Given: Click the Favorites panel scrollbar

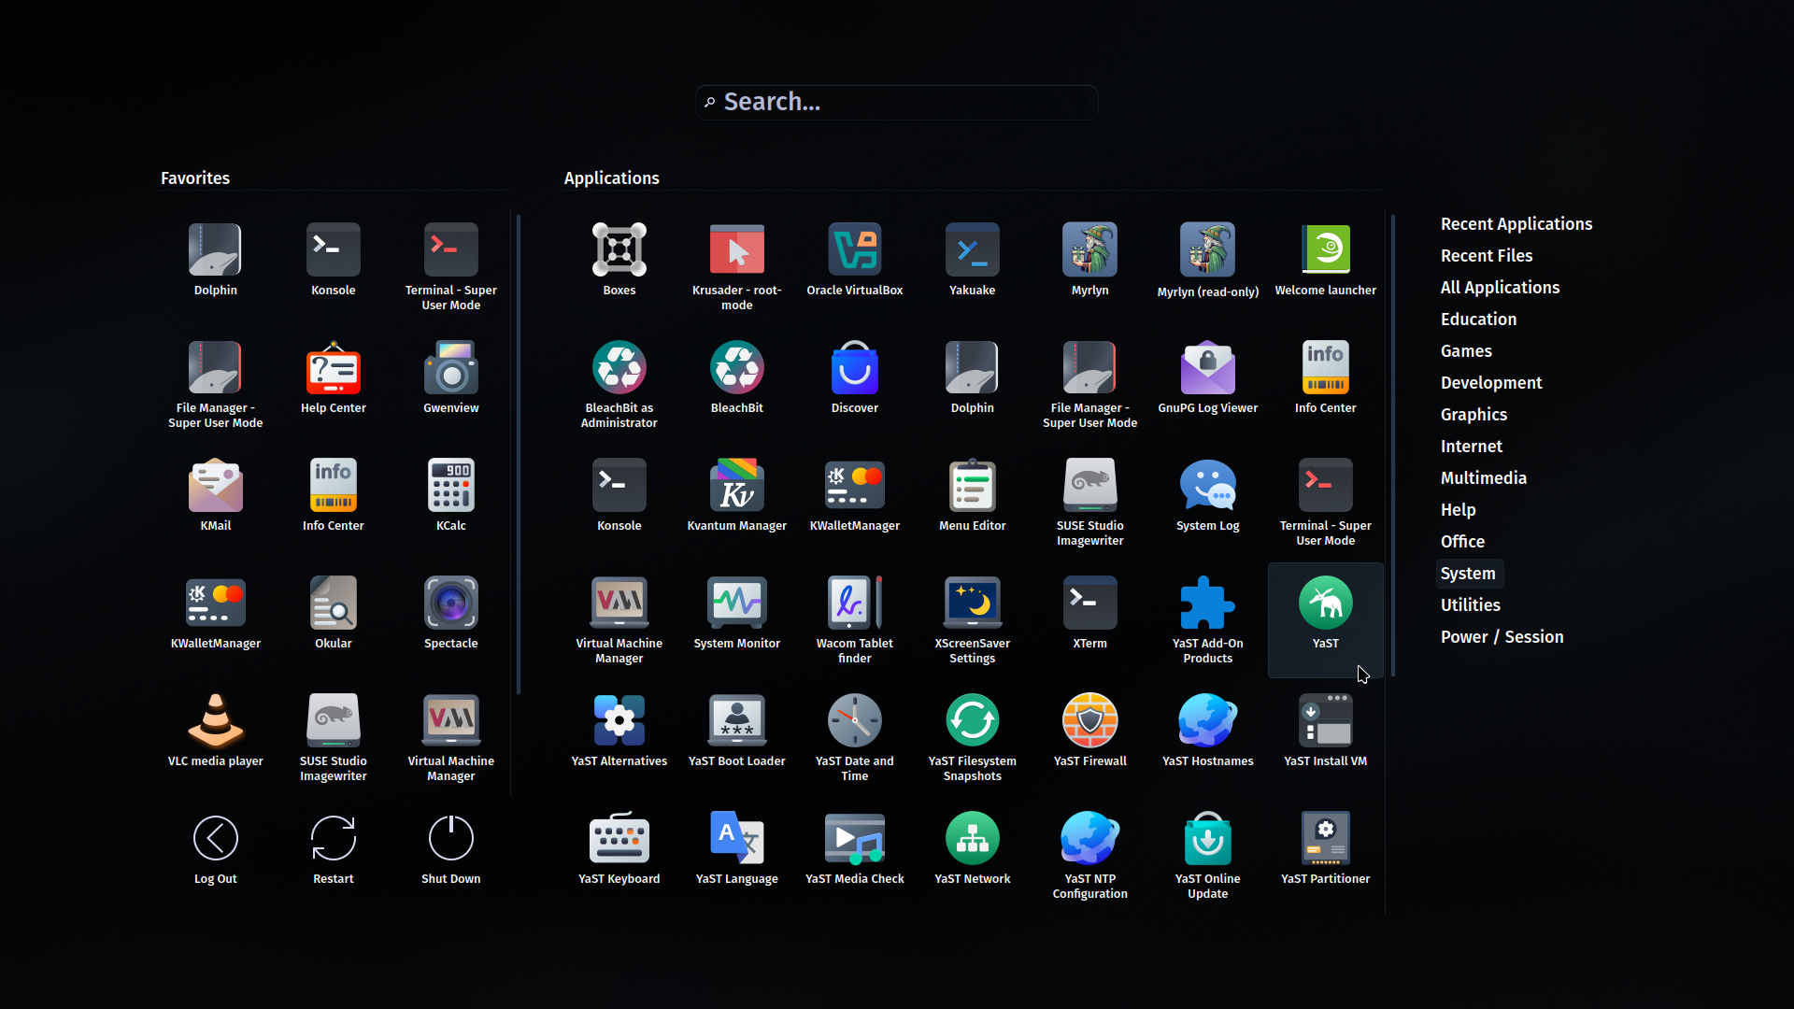Looking at the screenshot, I should (518, 454).
